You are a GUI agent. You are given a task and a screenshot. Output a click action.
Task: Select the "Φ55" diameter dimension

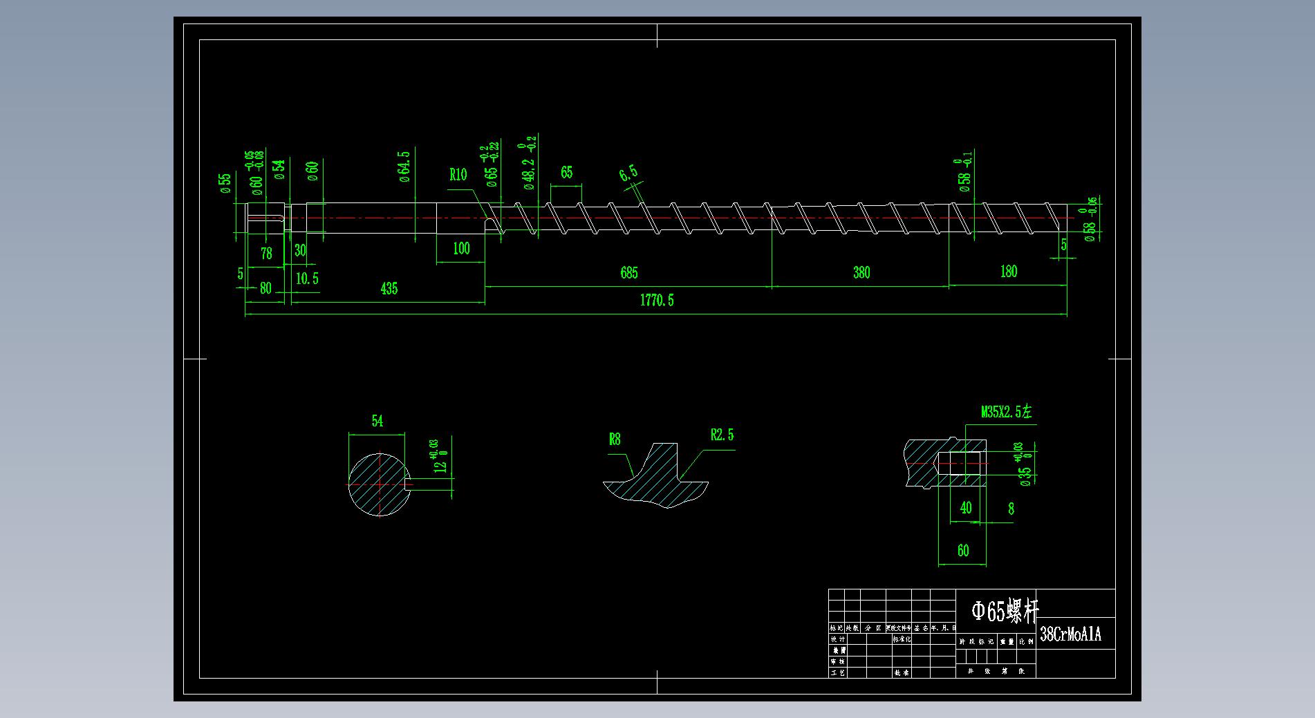coord(225,183)
